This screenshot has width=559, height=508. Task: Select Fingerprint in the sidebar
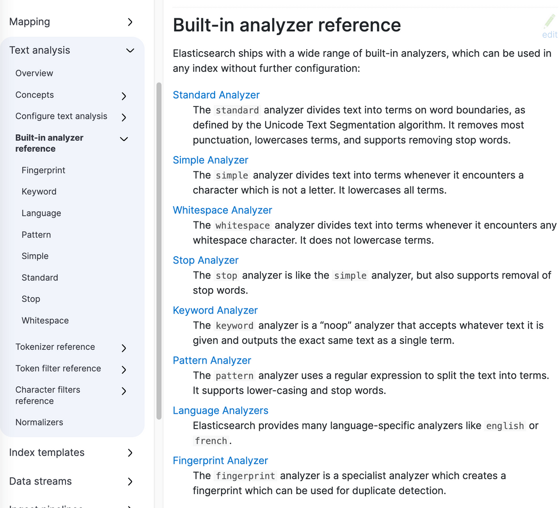coord(44,170)
